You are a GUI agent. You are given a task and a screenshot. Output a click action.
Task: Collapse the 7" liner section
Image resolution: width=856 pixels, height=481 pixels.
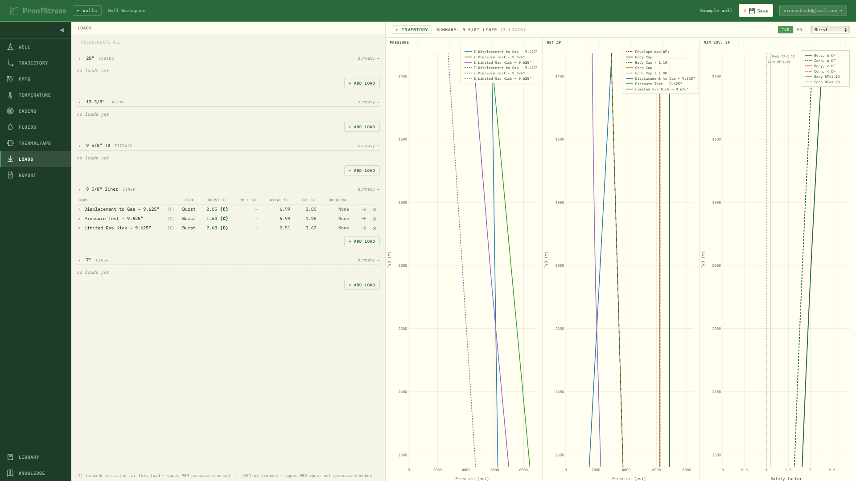[80, 261]
